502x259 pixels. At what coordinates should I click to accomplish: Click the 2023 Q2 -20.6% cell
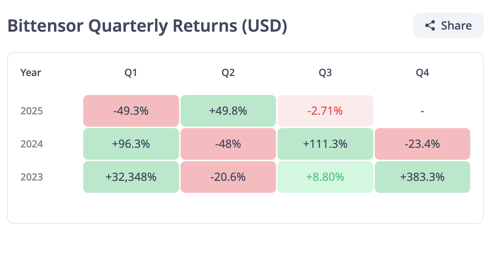[x=228, y=177]
